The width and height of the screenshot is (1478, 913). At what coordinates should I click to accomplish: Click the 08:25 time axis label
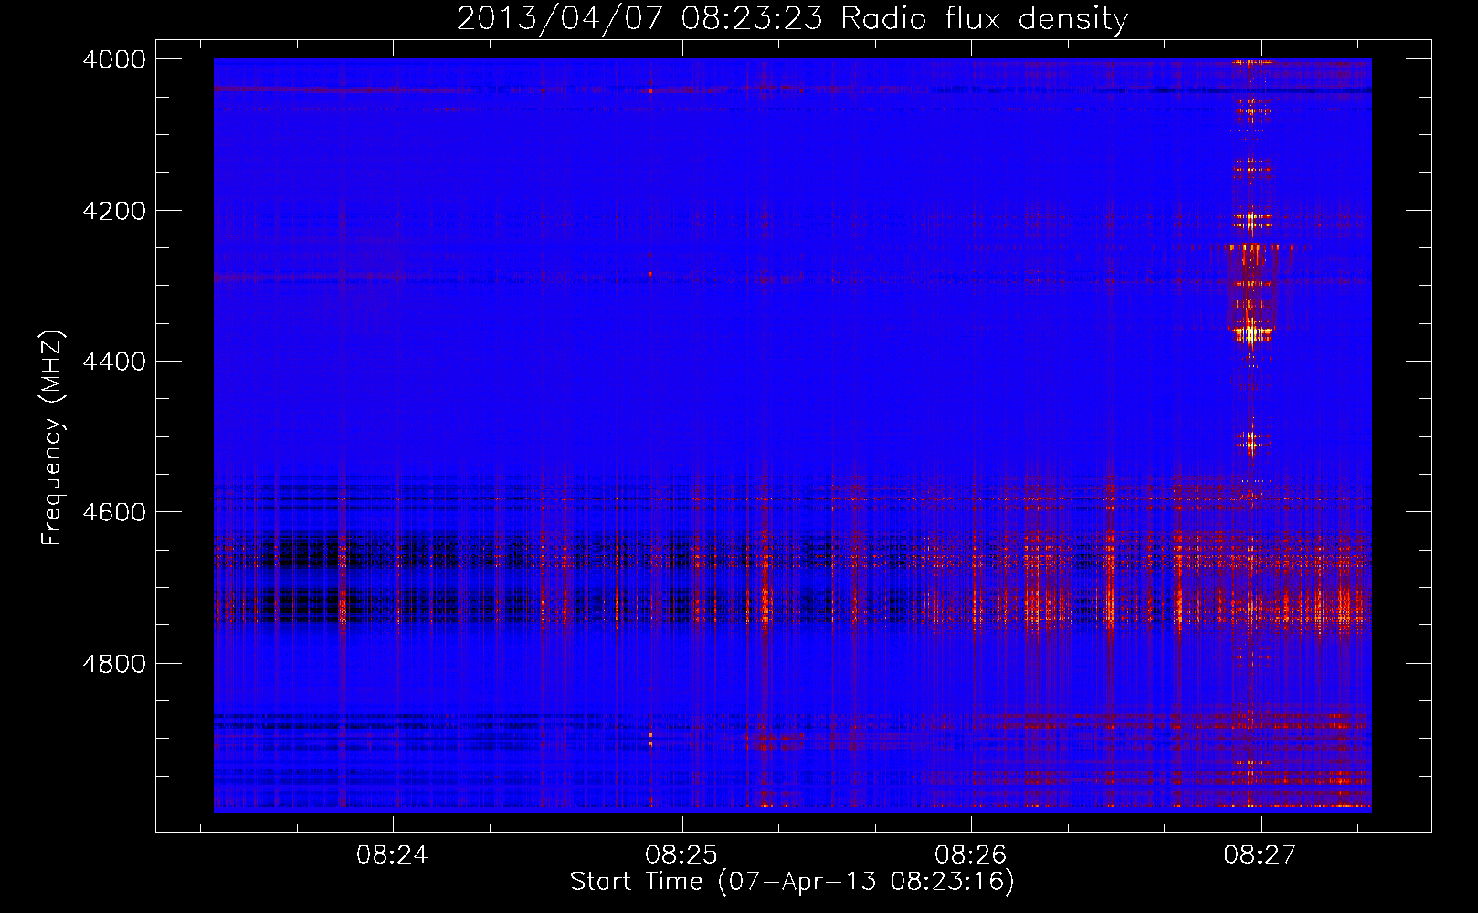[681, 855]
